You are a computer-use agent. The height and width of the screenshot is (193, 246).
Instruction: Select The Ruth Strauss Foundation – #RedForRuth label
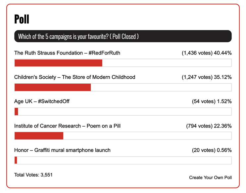pyautogui.click(x=67, y=53)
